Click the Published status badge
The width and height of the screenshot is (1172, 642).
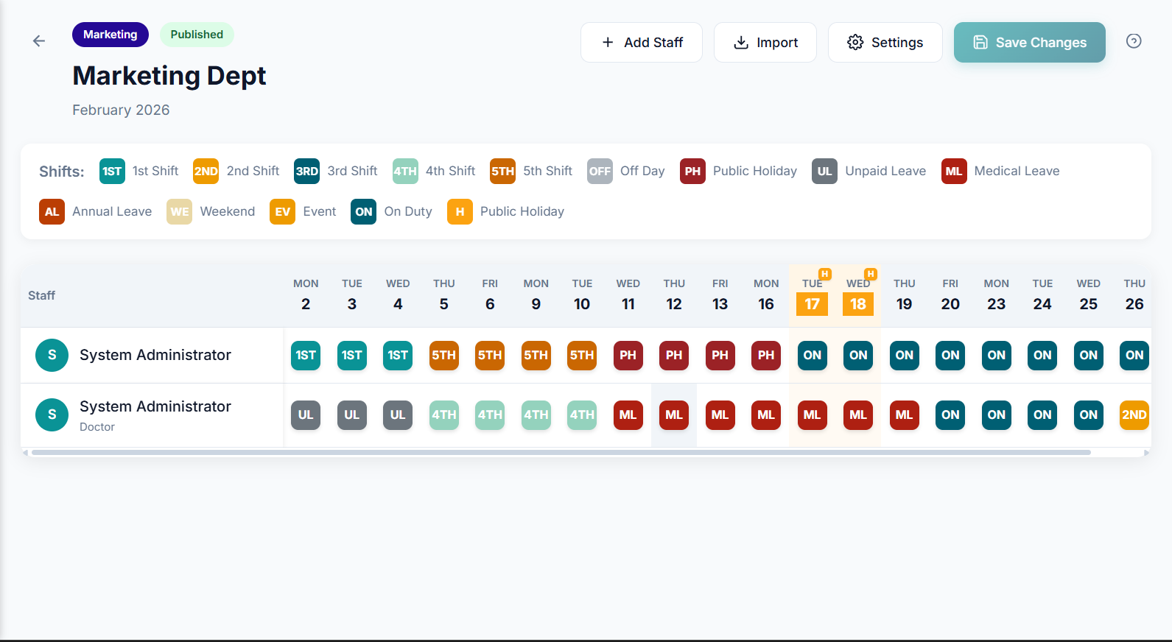197,35
